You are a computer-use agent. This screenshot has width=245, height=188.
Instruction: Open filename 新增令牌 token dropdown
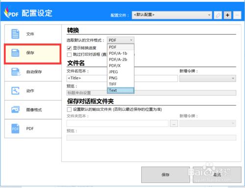208,78
